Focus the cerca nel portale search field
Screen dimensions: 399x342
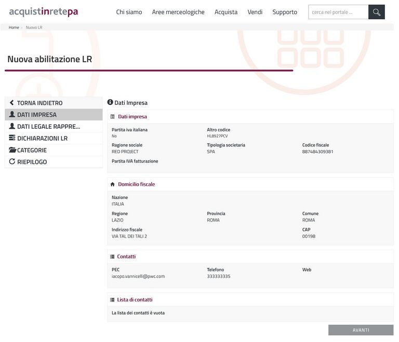338,12
